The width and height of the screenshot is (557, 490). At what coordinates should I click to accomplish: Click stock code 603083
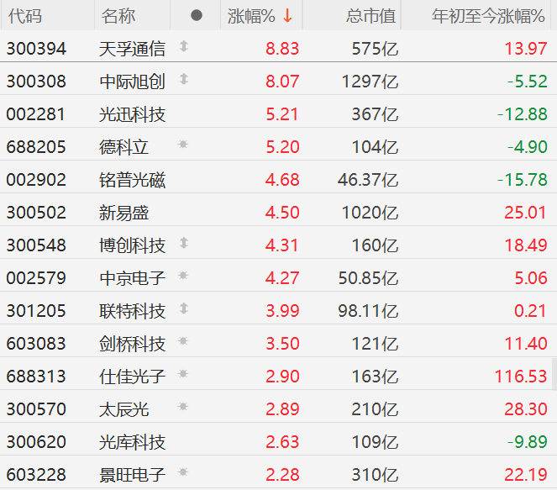[36, 344]
